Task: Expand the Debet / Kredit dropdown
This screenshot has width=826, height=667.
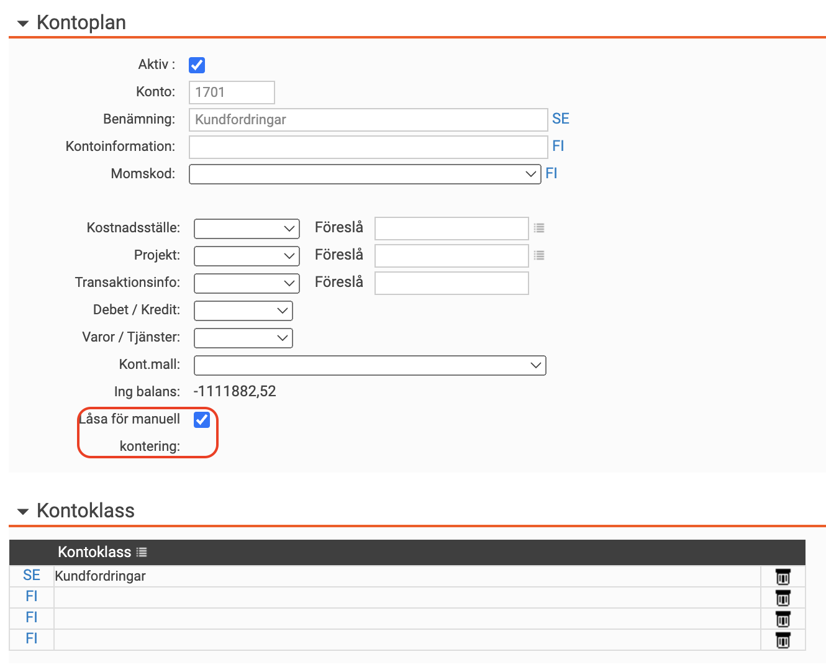Action: [x=243, y=311]
